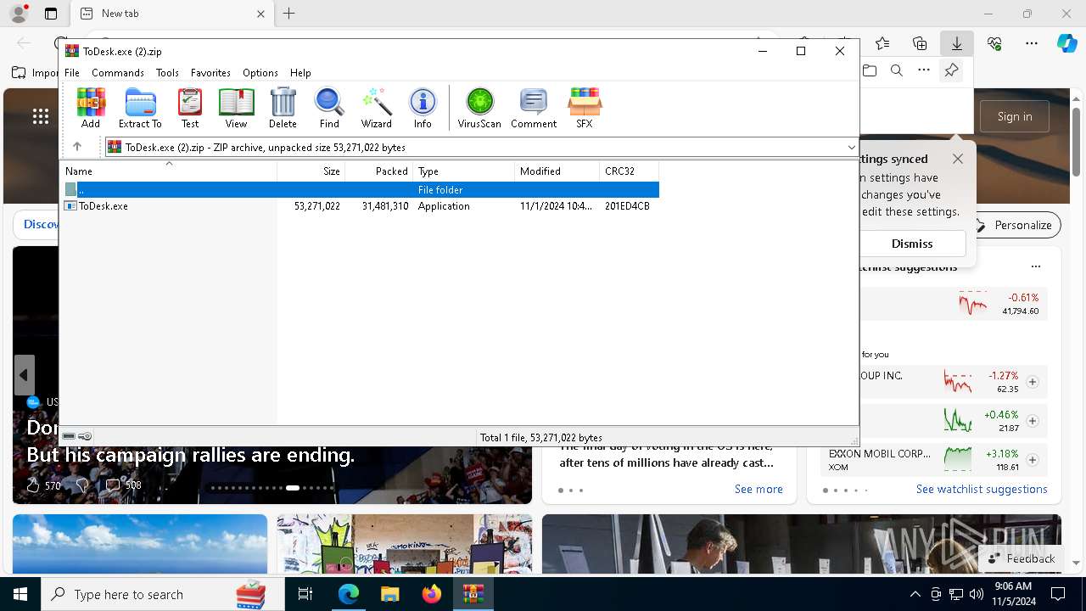Viewport: 1086px width, 611px height.
Task: Open the Commands menu
Action: [x=118, y=73]
